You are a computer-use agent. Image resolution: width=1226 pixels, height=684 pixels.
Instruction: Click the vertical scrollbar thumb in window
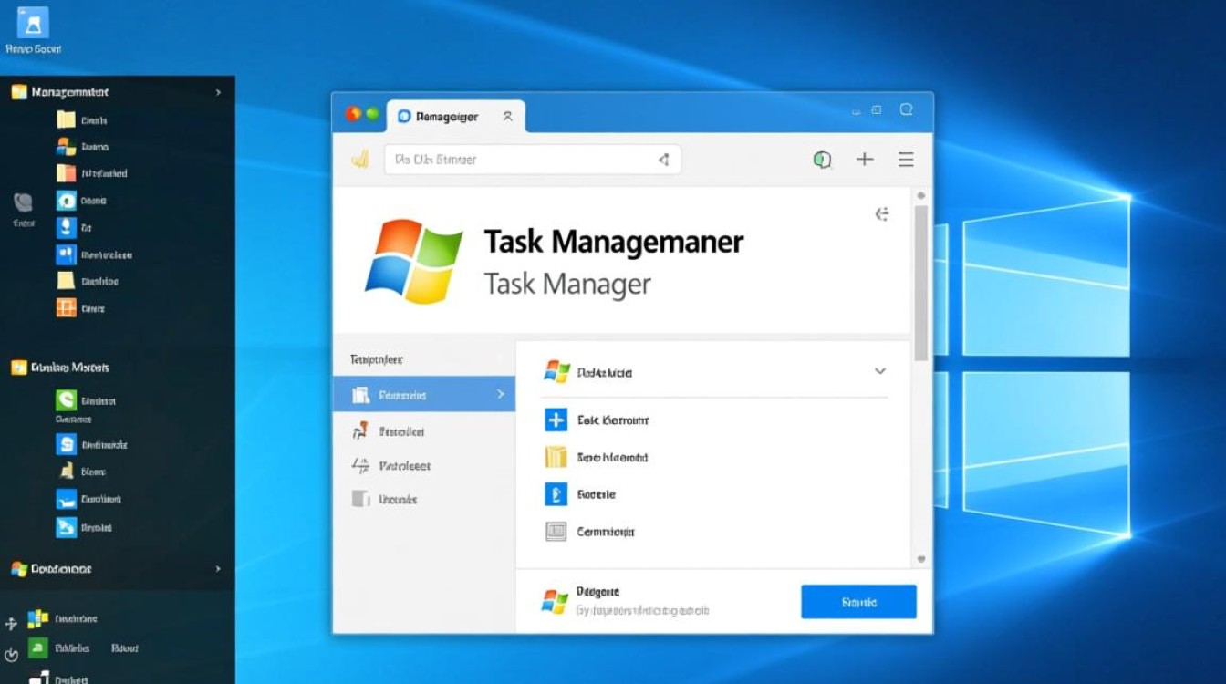click(x=920, y=283)
